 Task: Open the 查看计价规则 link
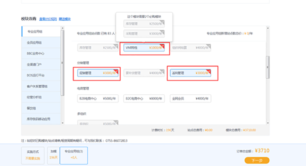coord(48,19)
